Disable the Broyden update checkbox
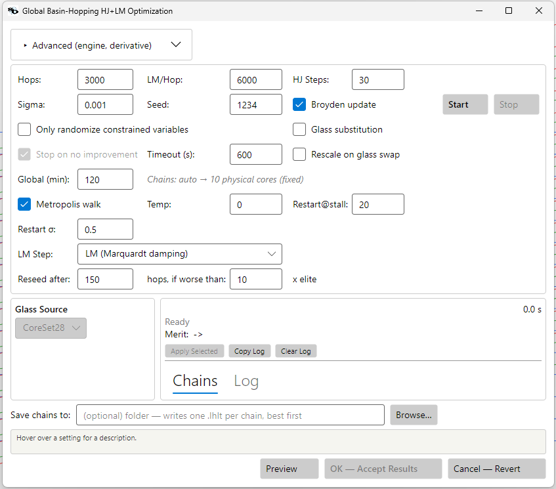This screenshot has width=556, height=489. [x=299, y=104]
